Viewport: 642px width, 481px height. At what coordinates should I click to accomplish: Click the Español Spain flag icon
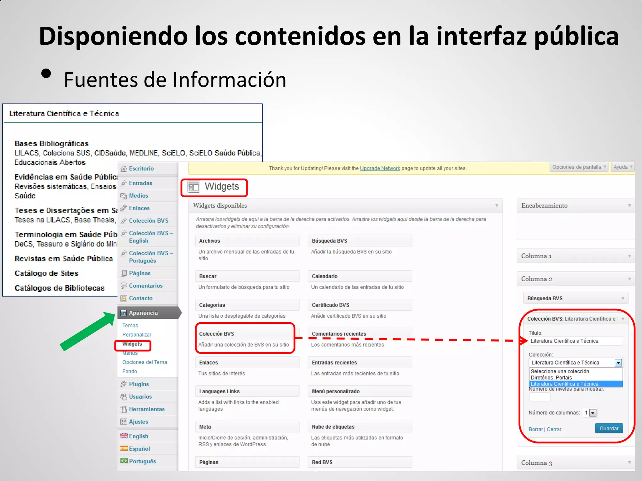tap(124, 448)
